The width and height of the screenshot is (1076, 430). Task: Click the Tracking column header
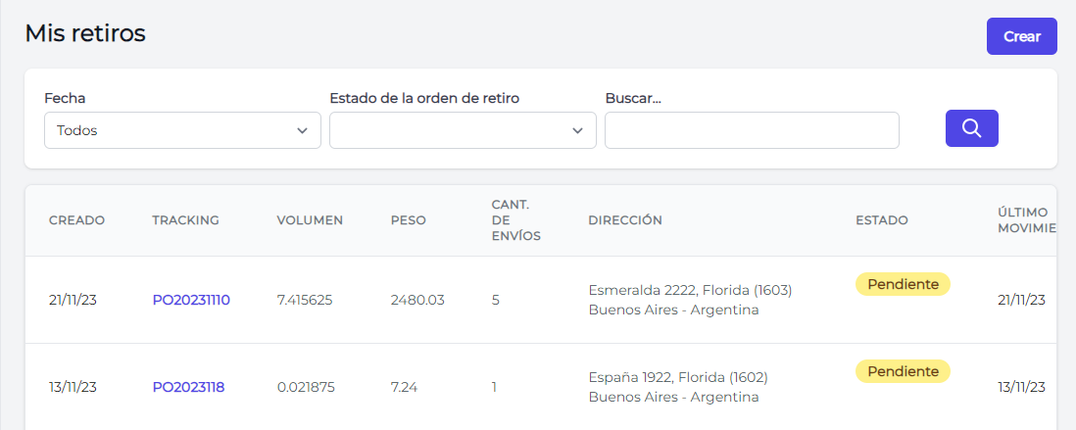tap(185, 220)
